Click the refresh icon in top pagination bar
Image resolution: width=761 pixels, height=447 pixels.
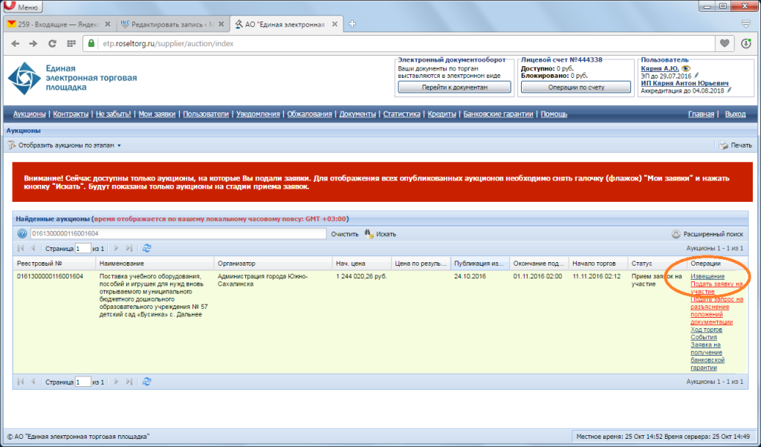146,248
